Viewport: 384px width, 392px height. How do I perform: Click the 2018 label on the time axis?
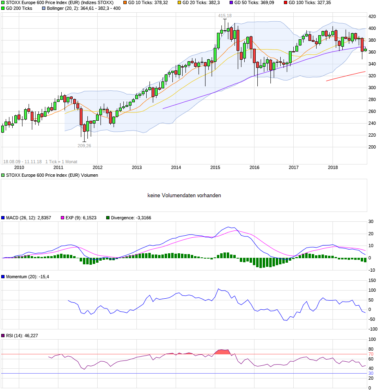tap(333, 167)
